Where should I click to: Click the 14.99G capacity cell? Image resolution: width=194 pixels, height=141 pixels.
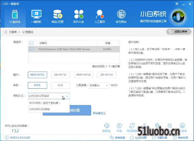click(x=107, y=49)
